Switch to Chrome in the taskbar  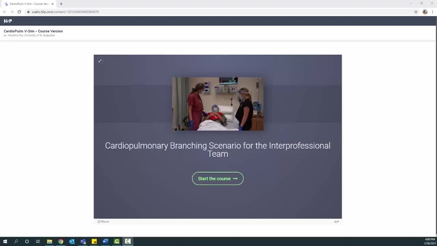(x=61, y=241)
